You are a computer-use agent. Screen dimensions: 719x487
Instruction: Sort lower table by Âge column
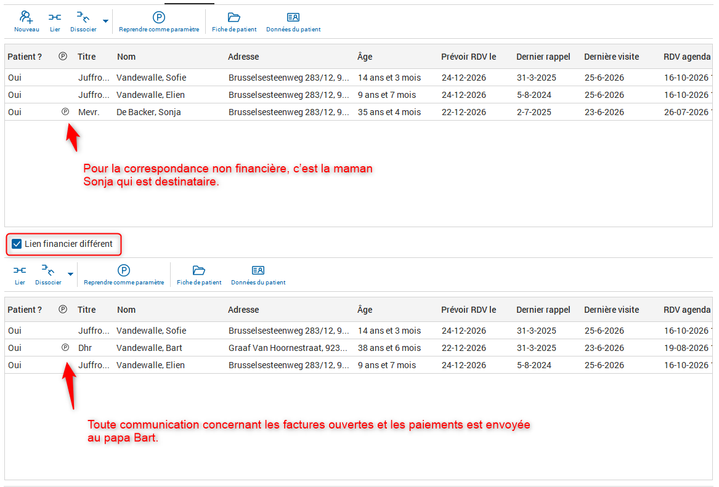click(365, 310)
